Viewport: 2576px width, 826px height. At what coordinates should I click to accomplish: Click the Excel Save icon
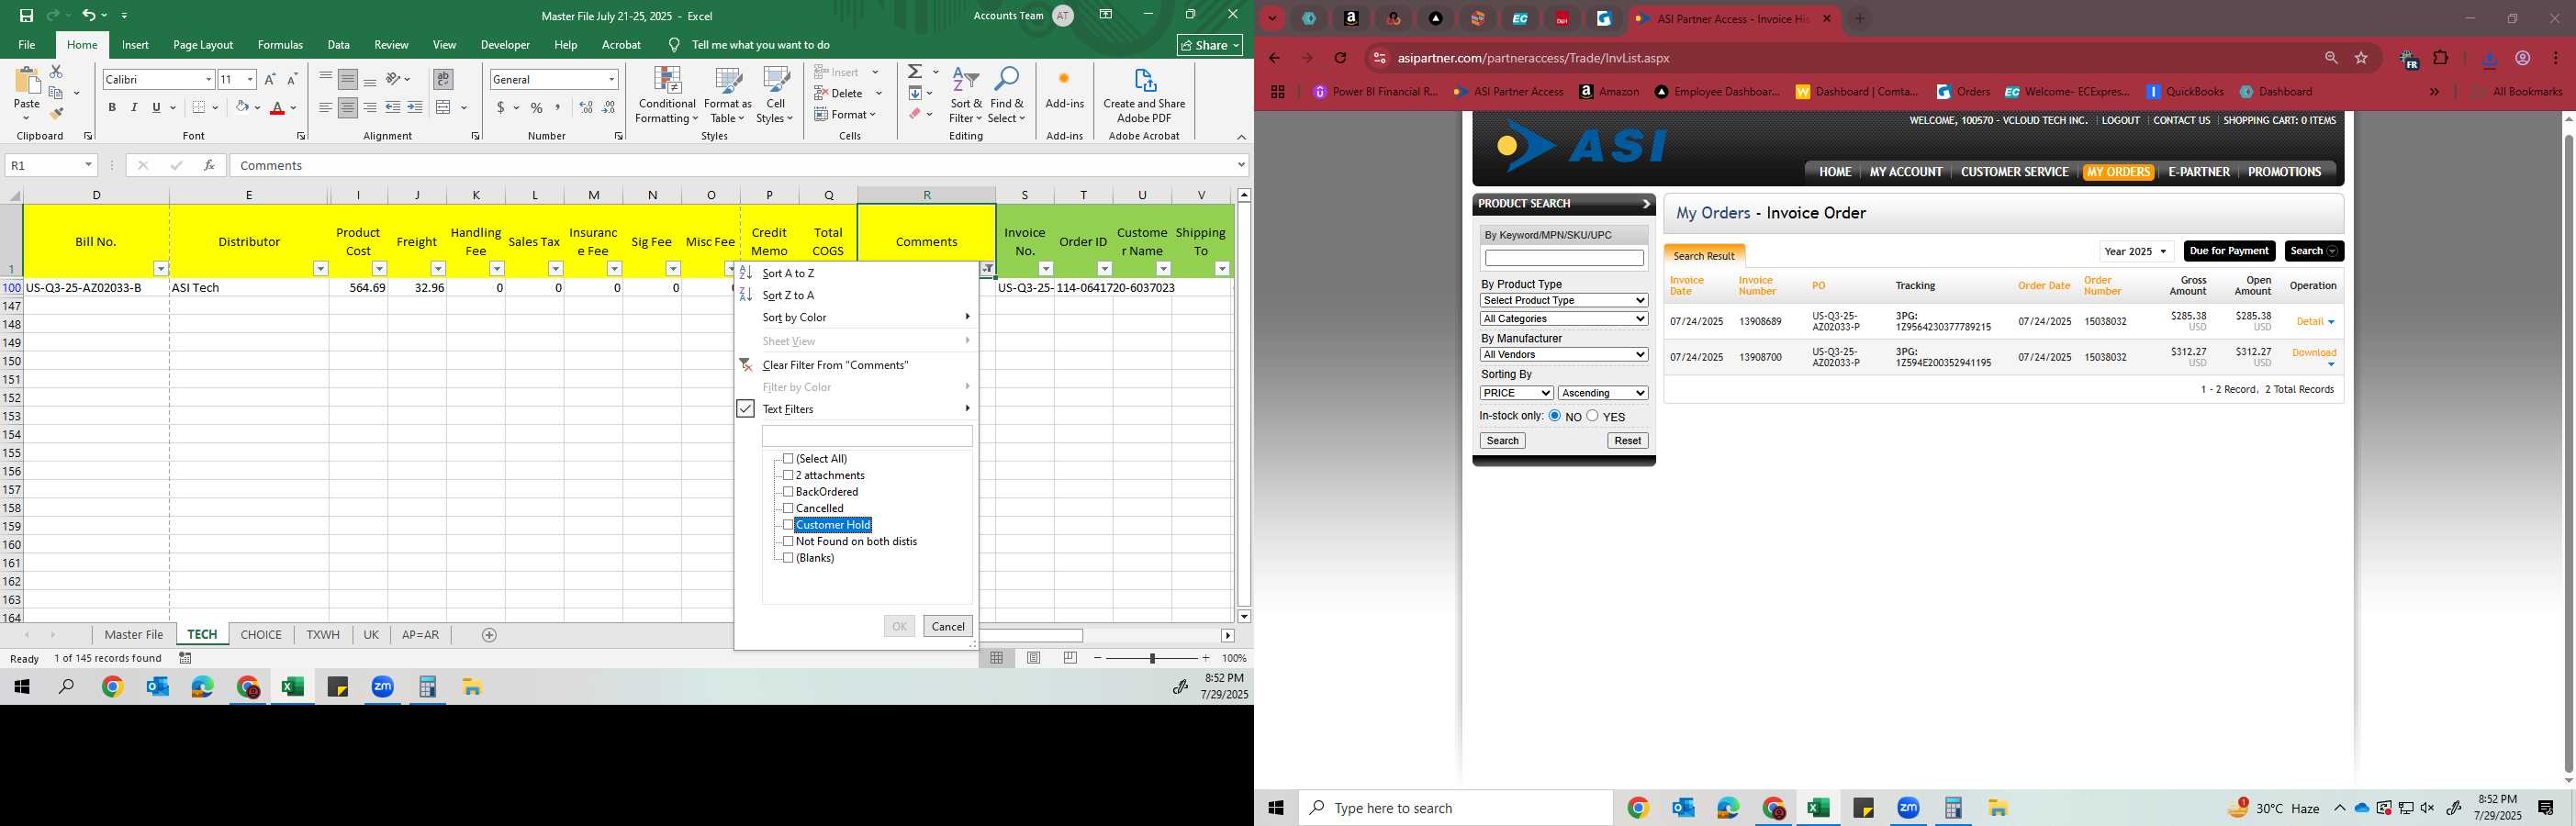pyautogui.click(x=27, y=15)
